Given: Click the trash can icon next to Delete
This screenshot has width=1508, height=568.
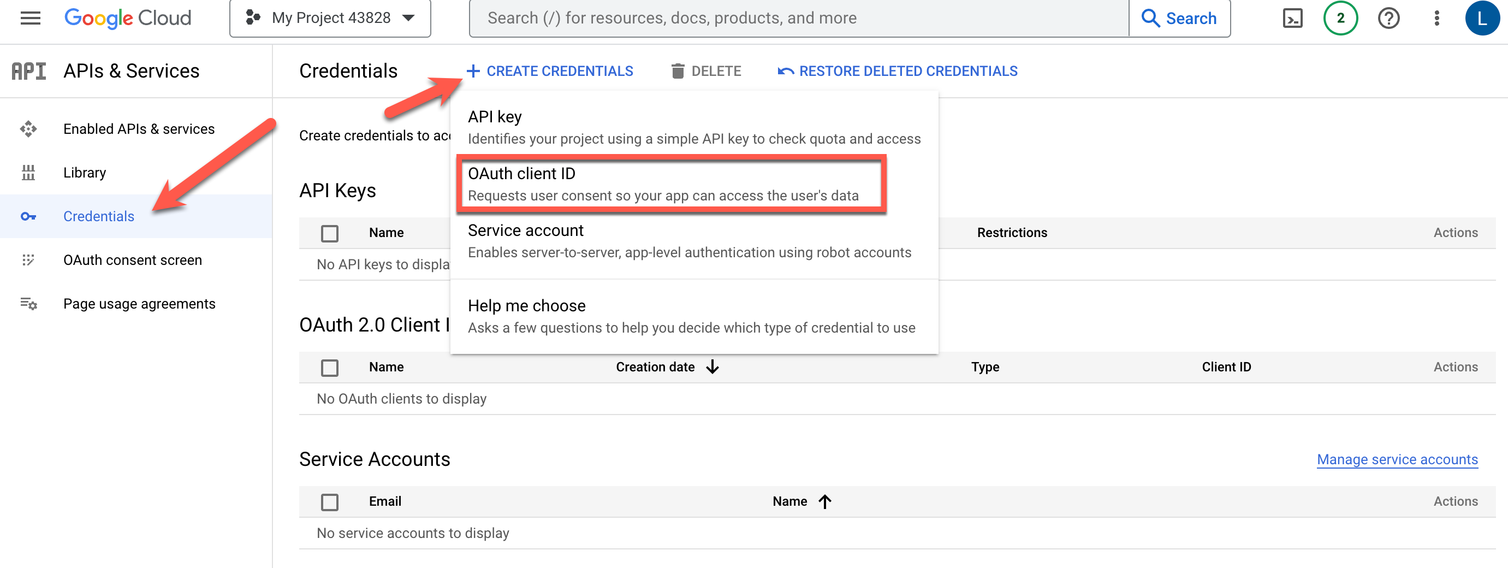Looking at the screenshot, I should click(x=678, y=71).
